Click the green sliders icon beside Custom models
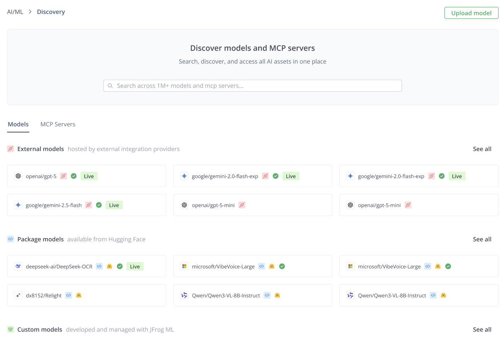504x339 pixels. pyautogui.click(x=10, y=329)
